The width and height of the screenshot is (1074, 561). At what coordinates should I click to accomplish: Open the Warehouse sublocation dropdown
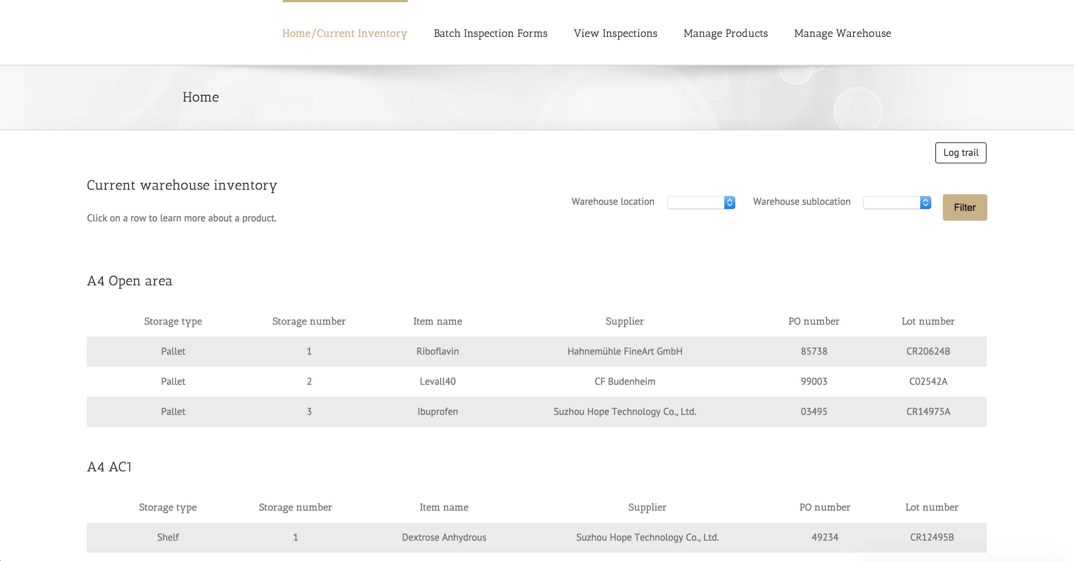point(897,203)
